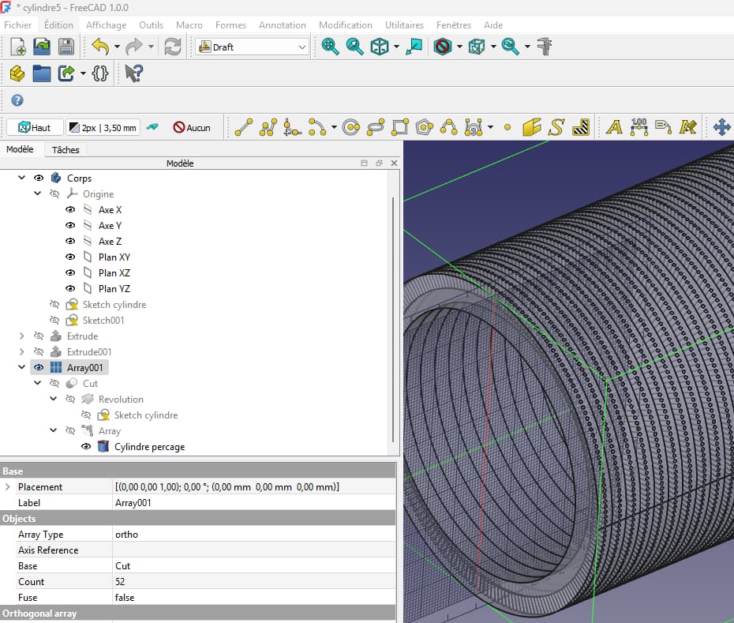Click the Draft Text annotation tool
Image resolution: width=734 pixels, height=623 pixels.
[x=614, y=126]
